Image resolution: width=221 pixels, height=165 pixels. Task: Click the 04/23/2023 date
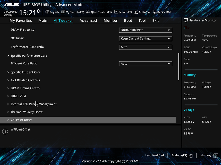coord(11,12)
